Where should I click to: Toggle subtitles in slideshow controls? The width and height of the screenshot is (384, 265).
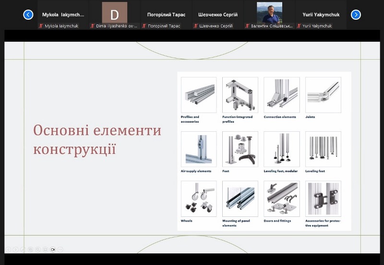point(45,250)
